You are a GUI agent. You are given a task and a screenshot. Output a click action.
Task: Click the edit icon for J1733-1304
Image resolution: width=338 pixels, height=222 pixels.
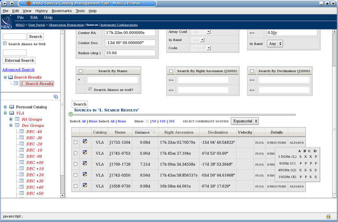pos(85,142)
